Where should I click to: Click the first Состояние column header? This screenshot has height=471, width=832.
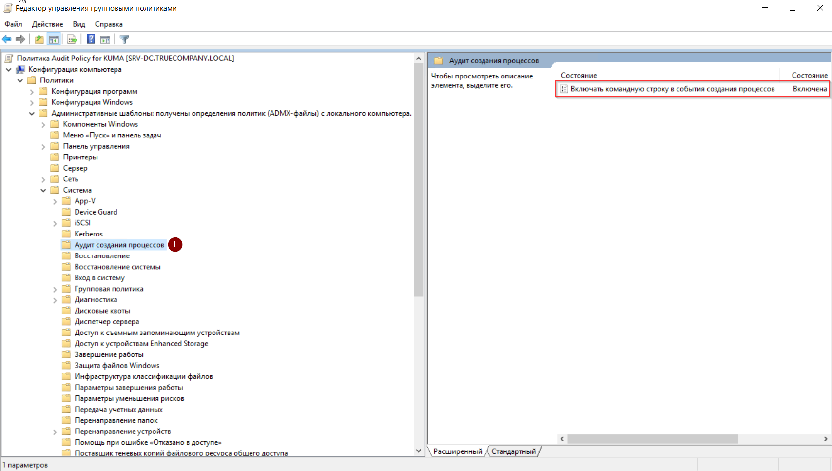click(x=579, y=76)
